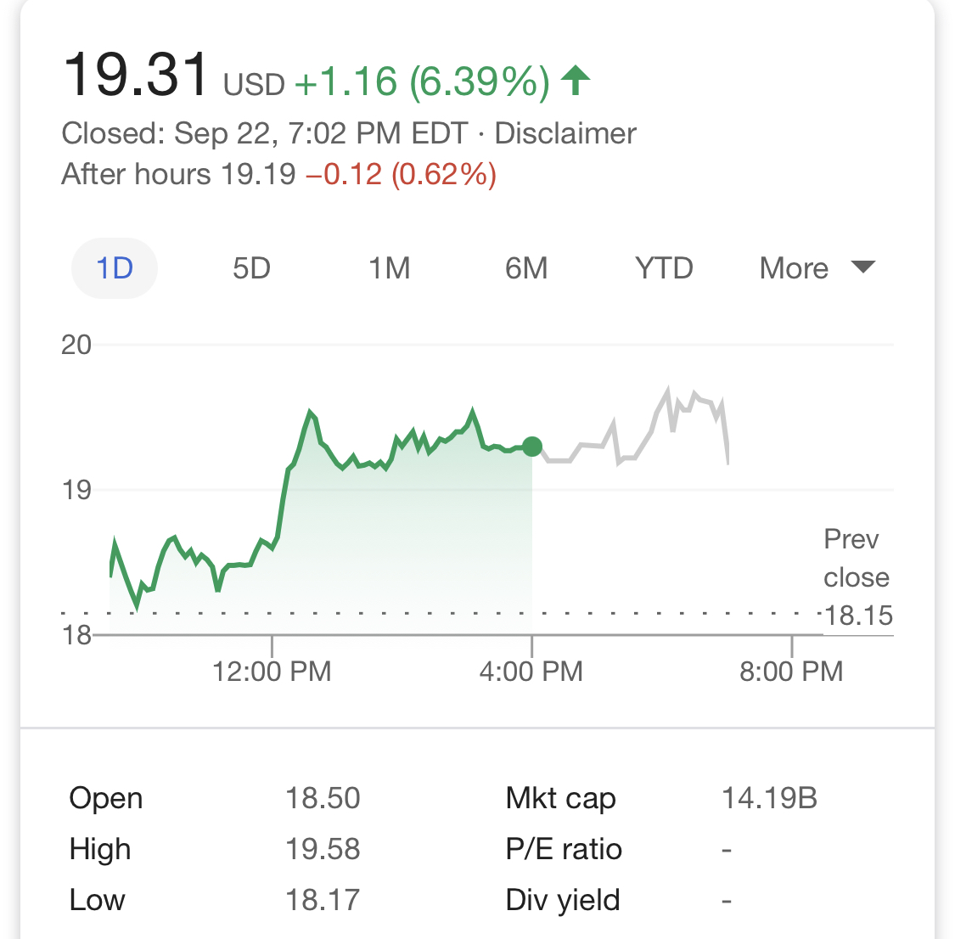This screenshot has width=955, height=939.
Task: Switch to the 5D chart view
Action: [x=252, y=267]
